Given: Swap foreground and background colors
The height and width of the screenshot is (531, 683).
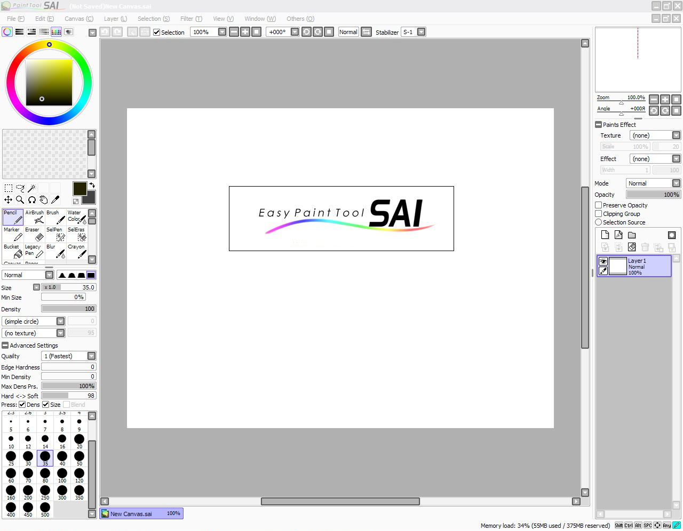Looking at the screenshot, I should coord(92,186).
